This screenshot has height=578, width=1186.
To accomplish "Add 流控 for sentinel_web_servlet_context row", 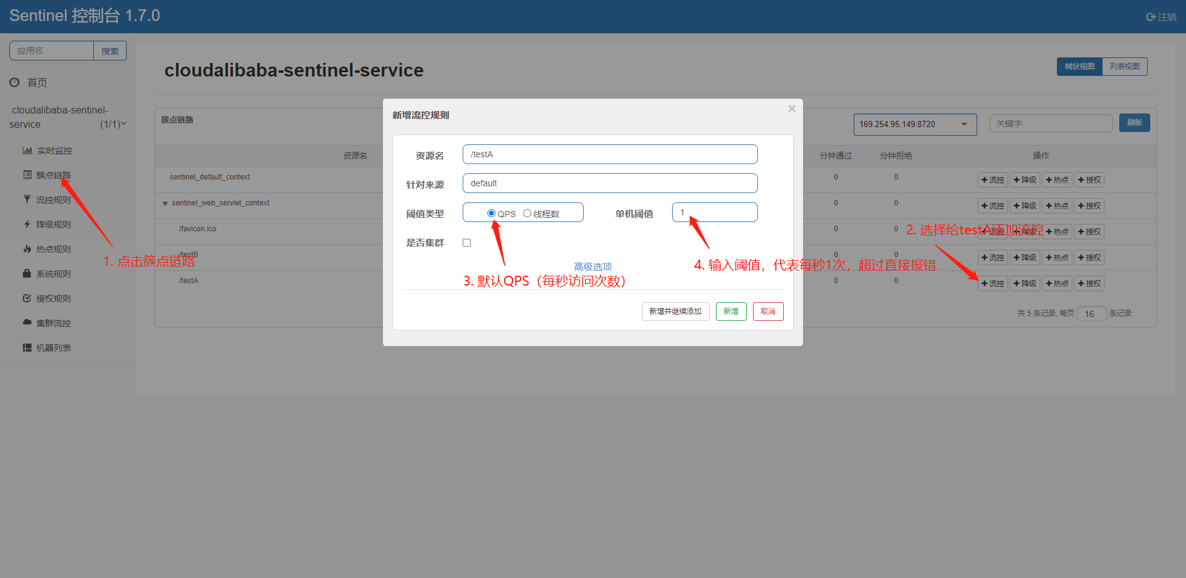I will coord(993,206).
